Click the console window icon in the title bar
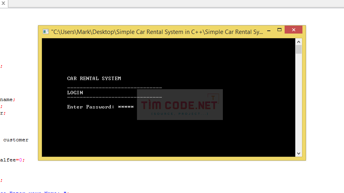The width and height of the screenshot is (344, 193). point(46,32)
